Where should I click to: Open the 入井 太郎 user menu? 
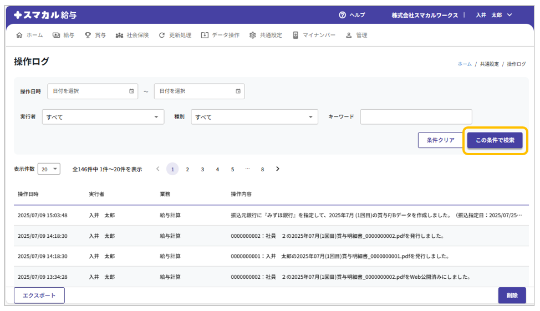[x=493, y=15]
